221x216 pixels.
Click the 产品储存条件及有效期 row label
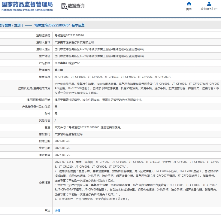click(36, 107)
